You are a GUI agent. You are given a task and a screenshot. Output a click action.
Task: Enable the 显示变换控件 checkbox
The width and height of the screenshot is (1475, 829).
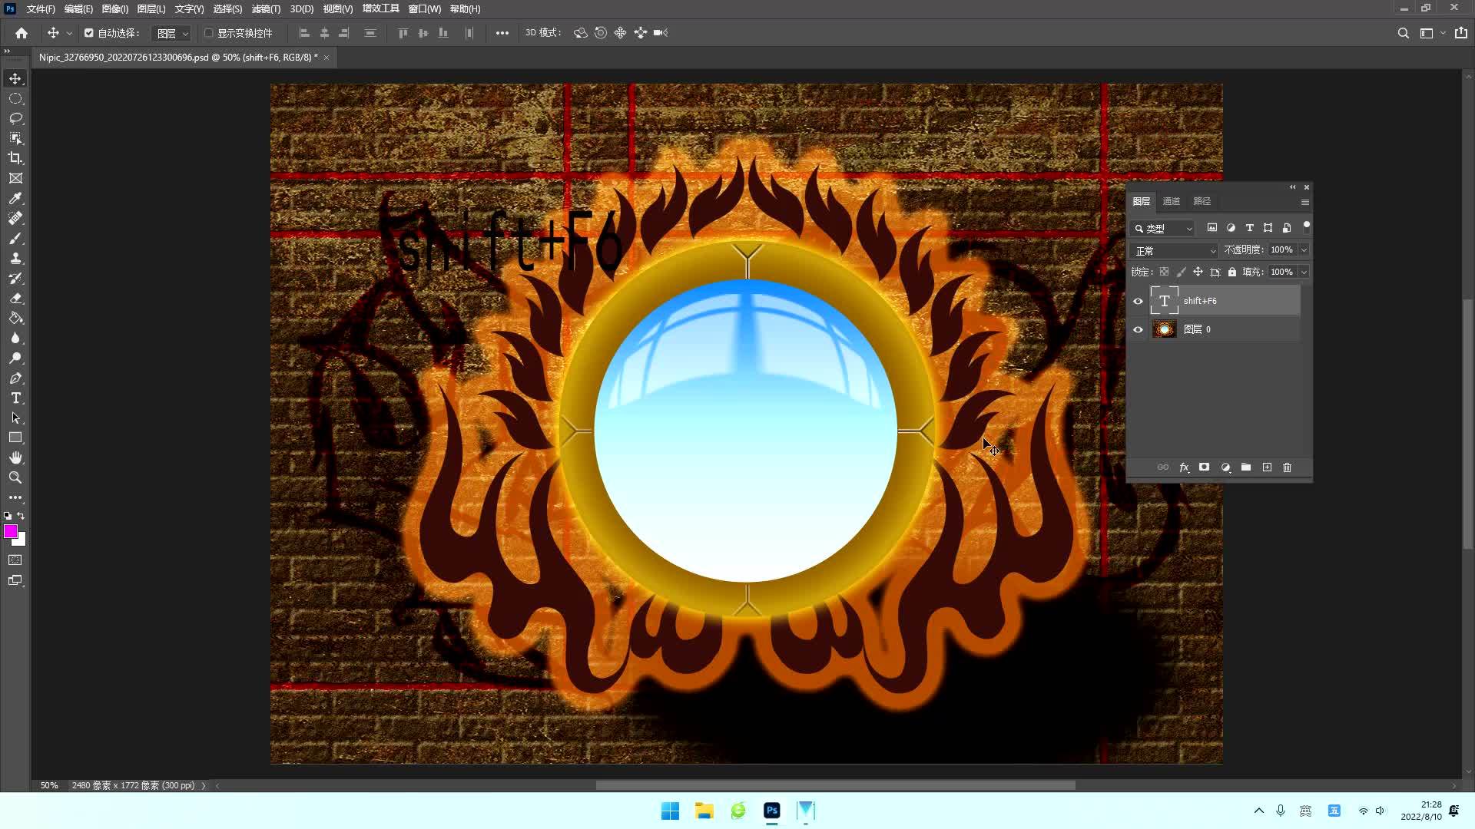click(209, 33)
